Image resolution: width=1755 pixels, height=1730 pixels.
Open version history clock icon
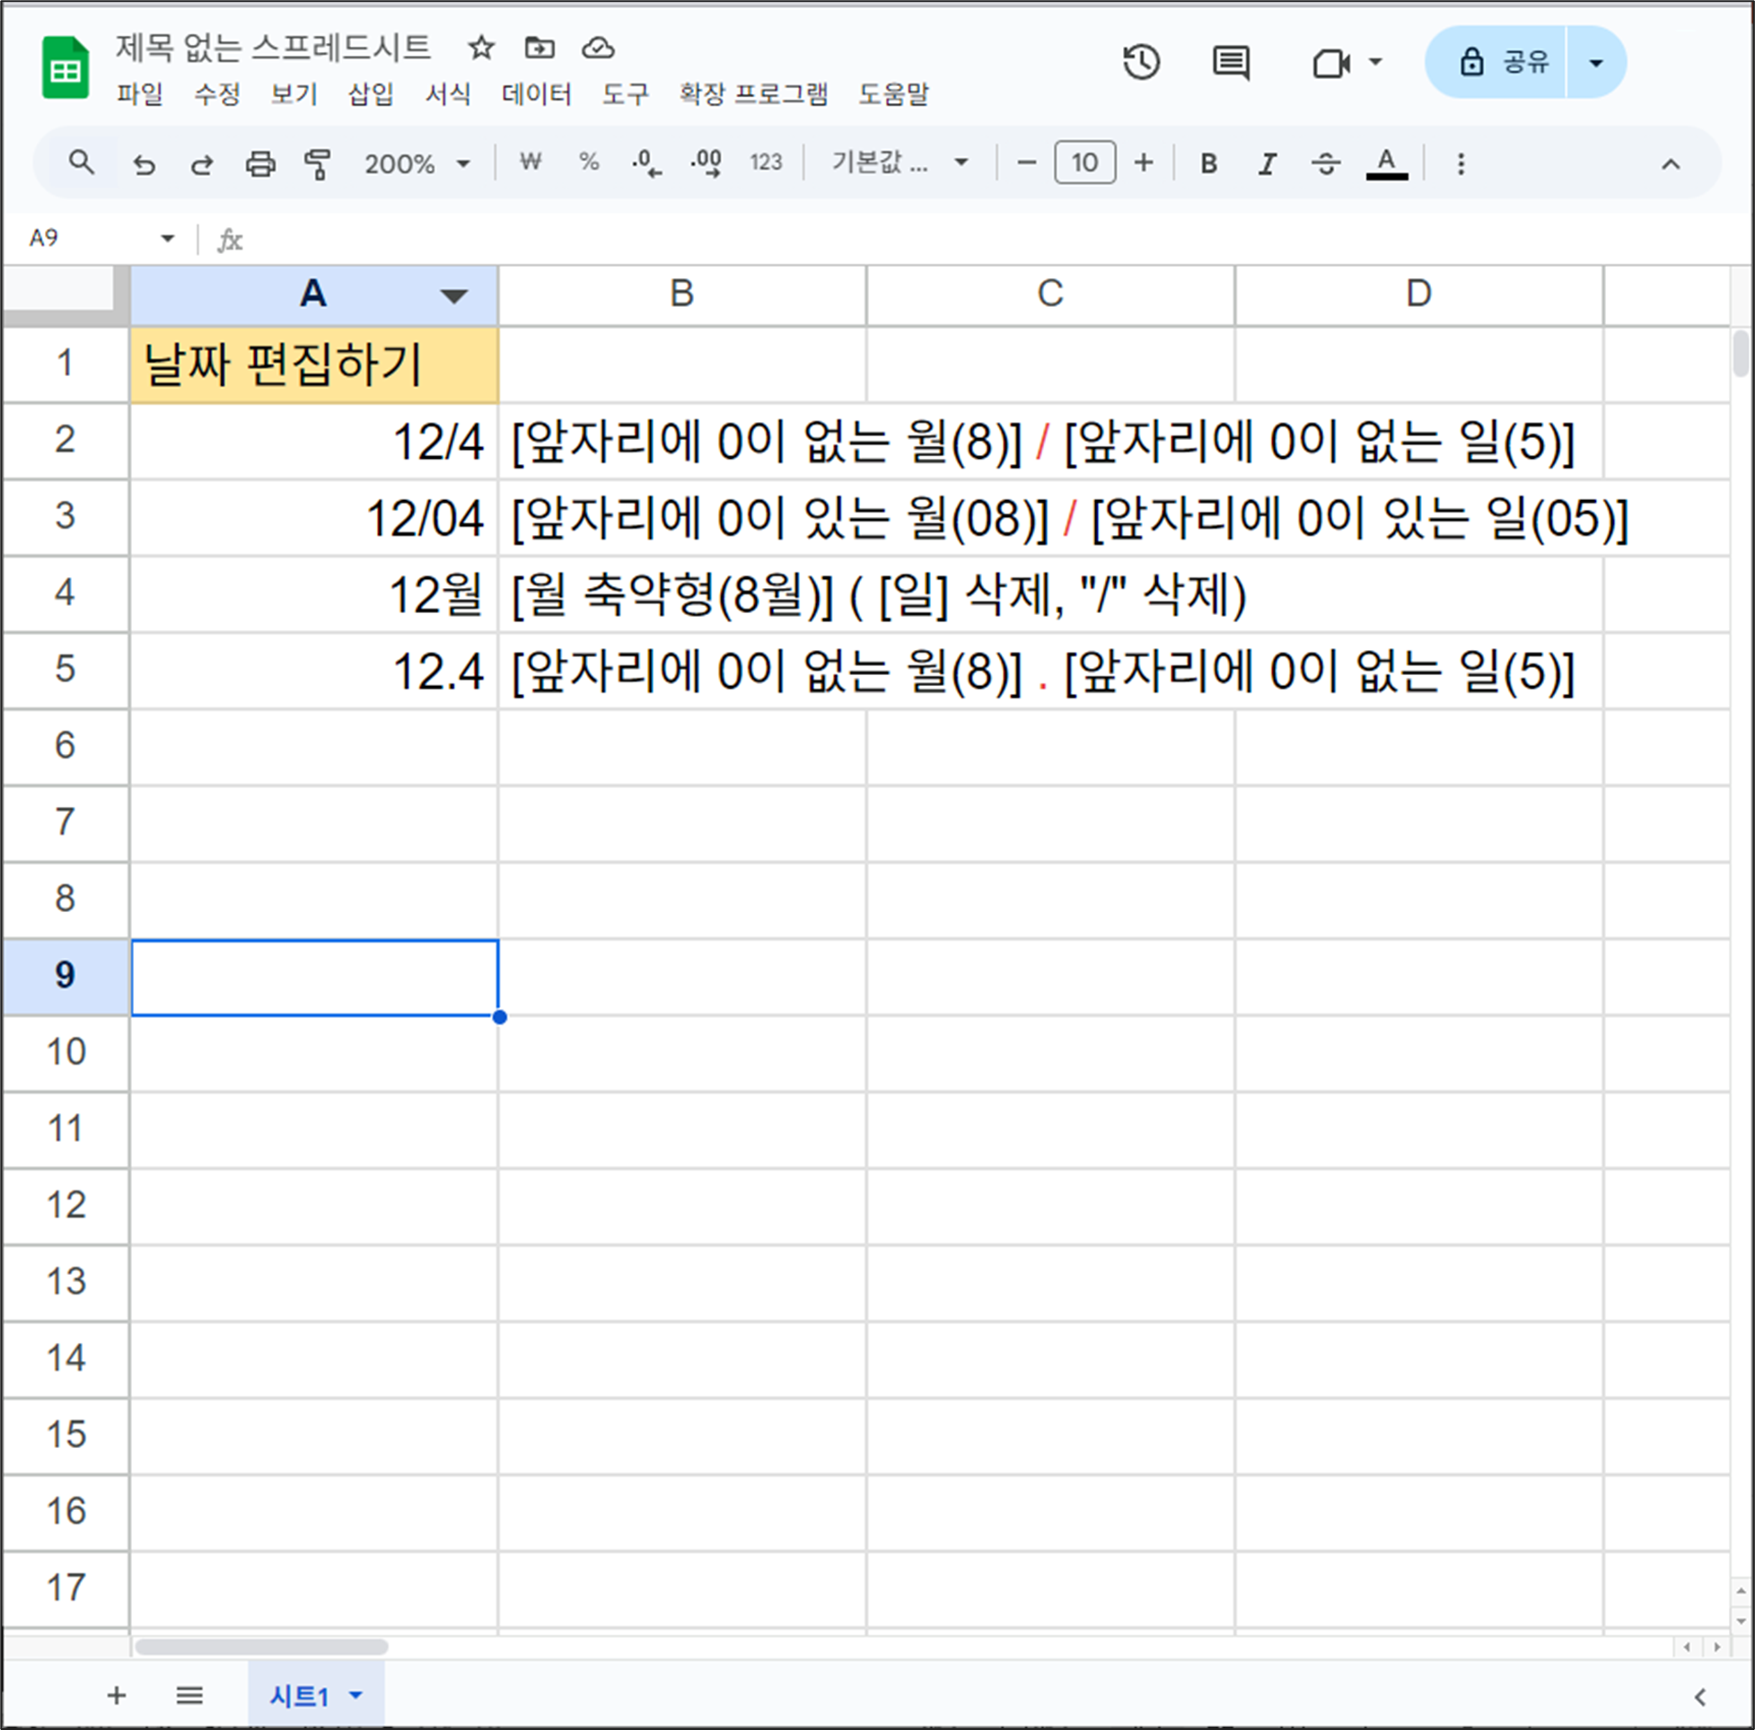(x=1141, y=63)
